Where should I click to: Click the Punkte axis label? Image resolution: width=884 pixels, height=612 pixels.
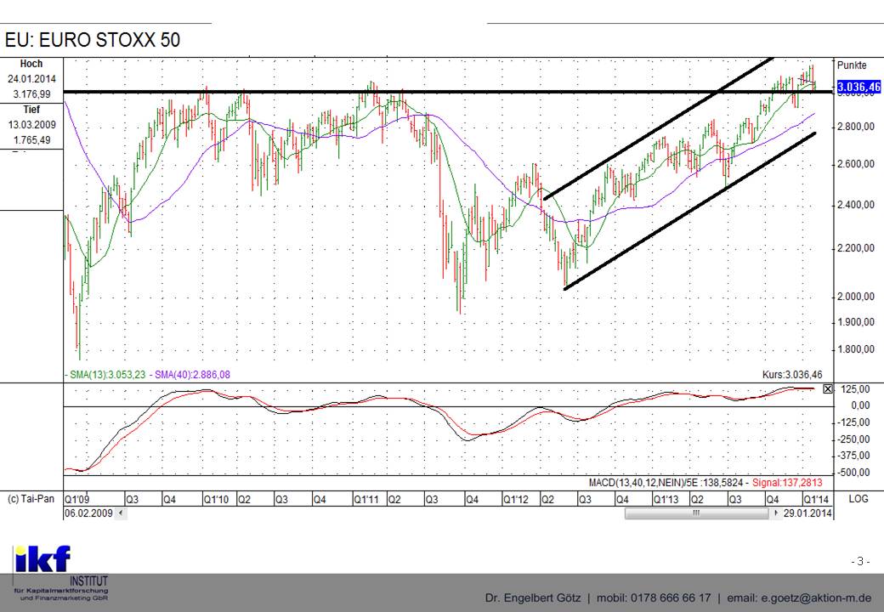tap(852, 65)
